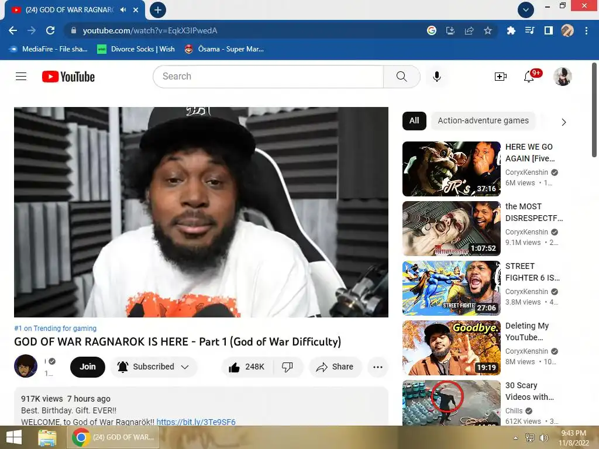Select the All filter chip
The width and height of the screenshot is (599, 449).
[414, 120]
